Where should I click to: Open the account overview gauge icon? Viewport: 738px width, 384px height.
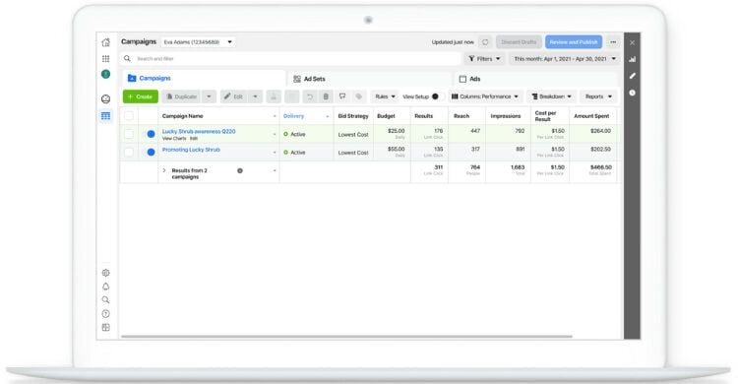106,98
